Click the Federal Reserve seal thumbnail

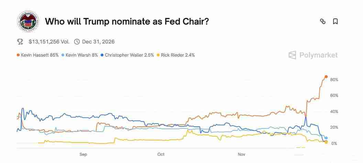pyautogui.click(x=28, y=22)
